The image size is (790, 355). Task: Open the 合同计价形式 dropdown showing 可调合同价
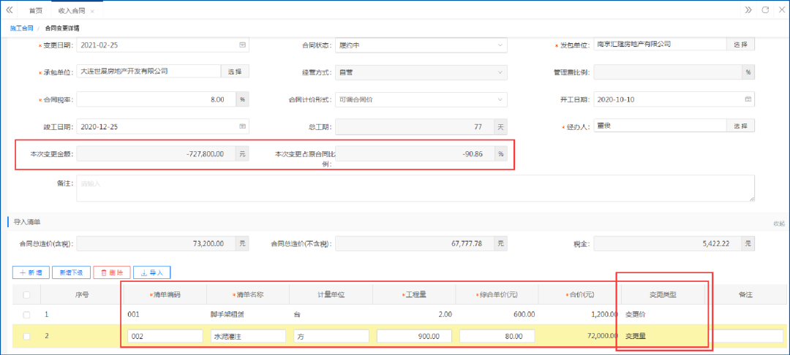click(421, 99)
